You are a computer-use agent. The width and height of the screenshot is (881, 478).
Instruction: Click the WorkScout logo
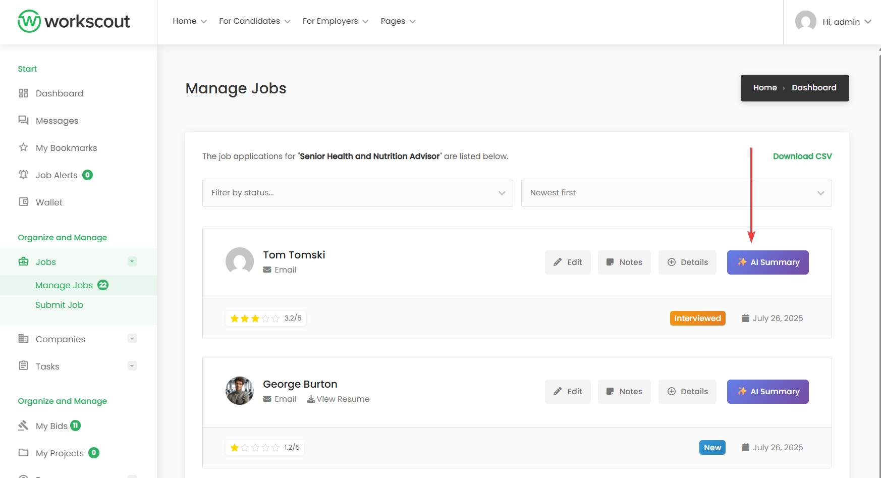pos(74,21)
